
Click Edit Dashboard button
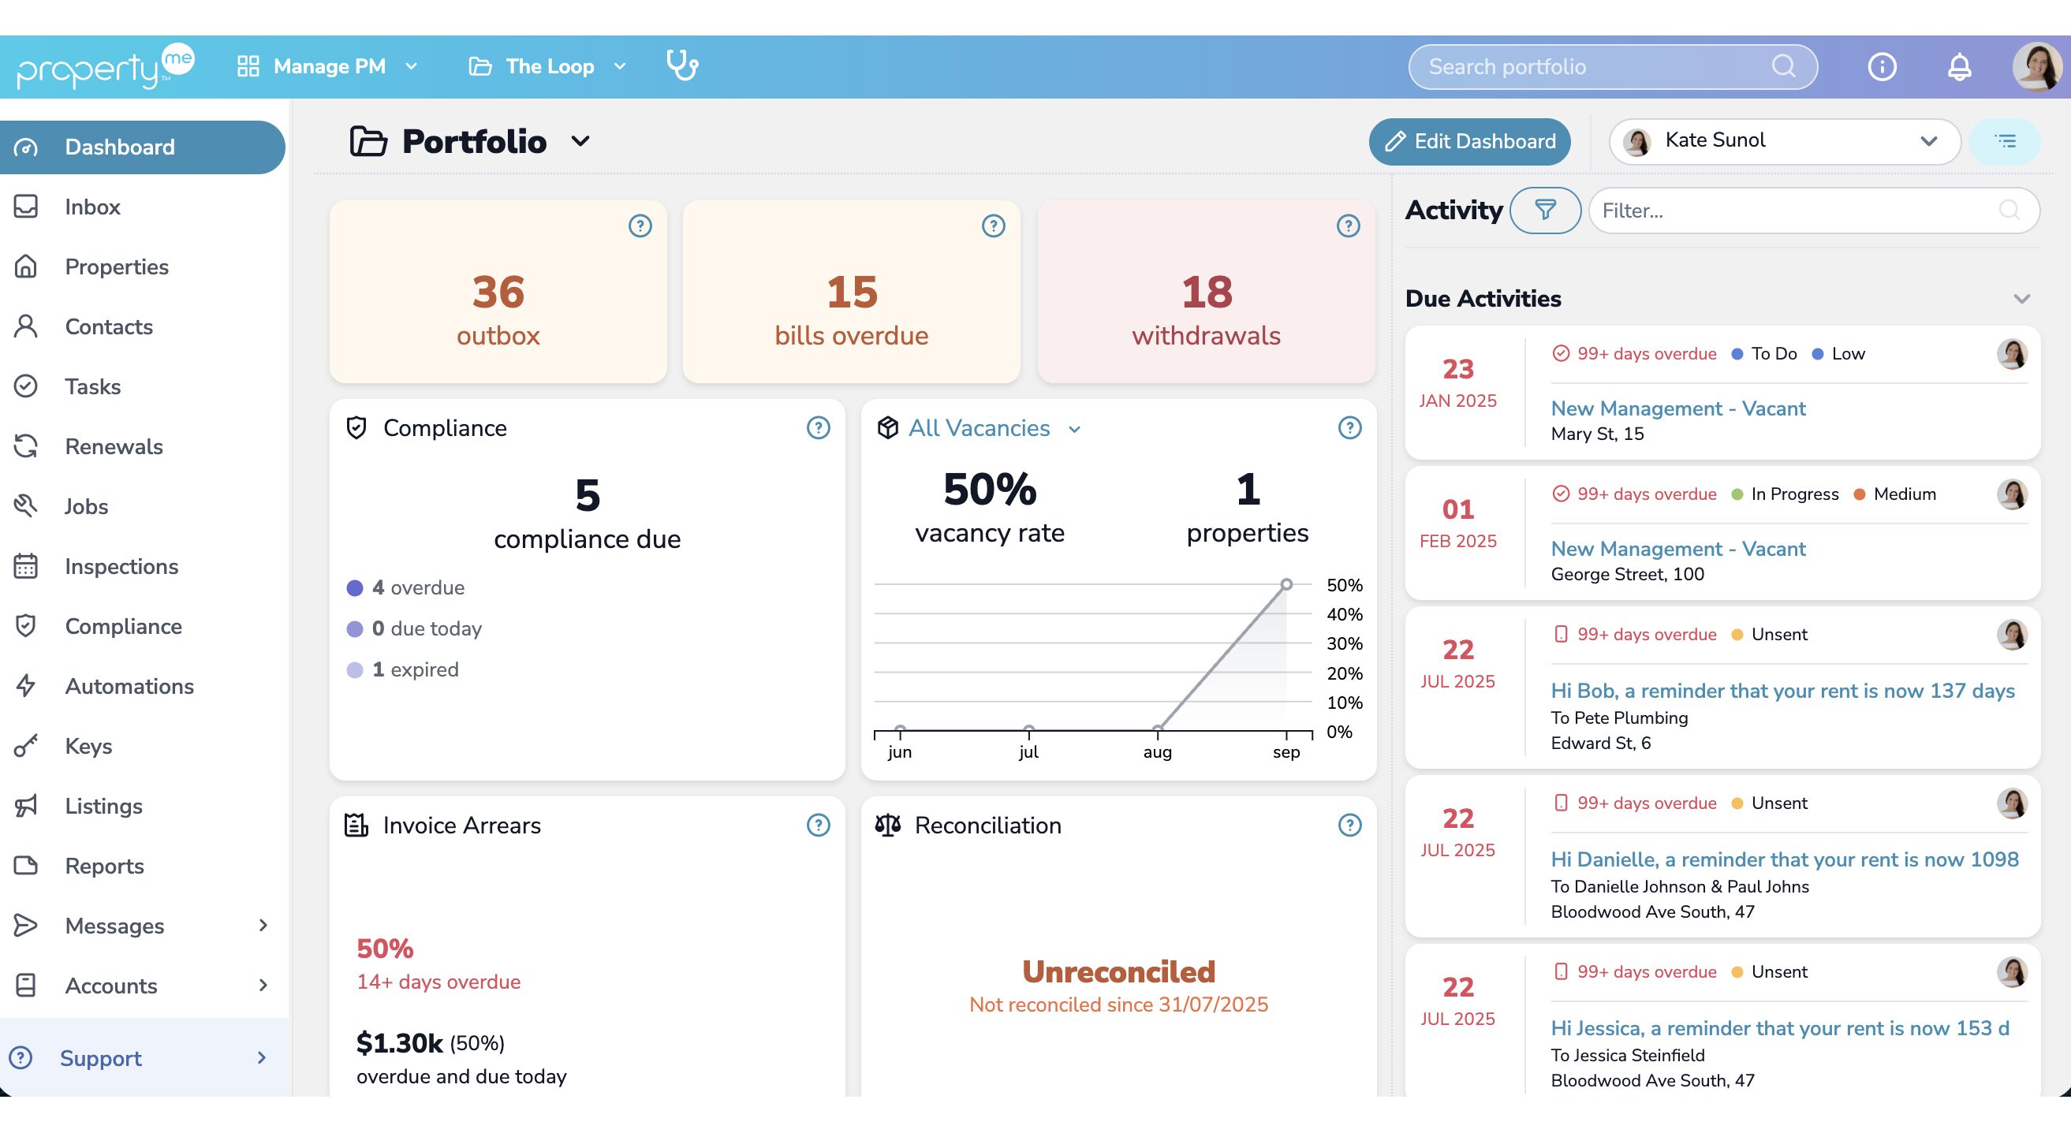[1468, 141]
